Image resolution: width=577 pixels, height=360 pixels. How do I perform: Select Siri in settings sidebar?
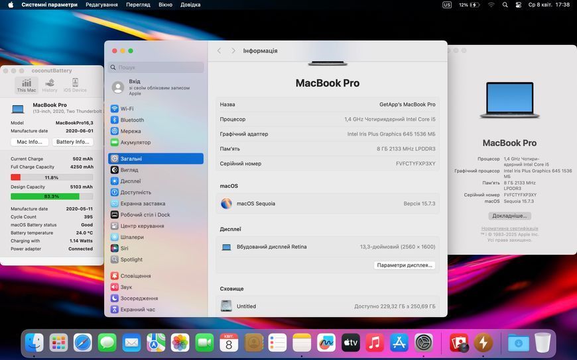coord(156,248)
